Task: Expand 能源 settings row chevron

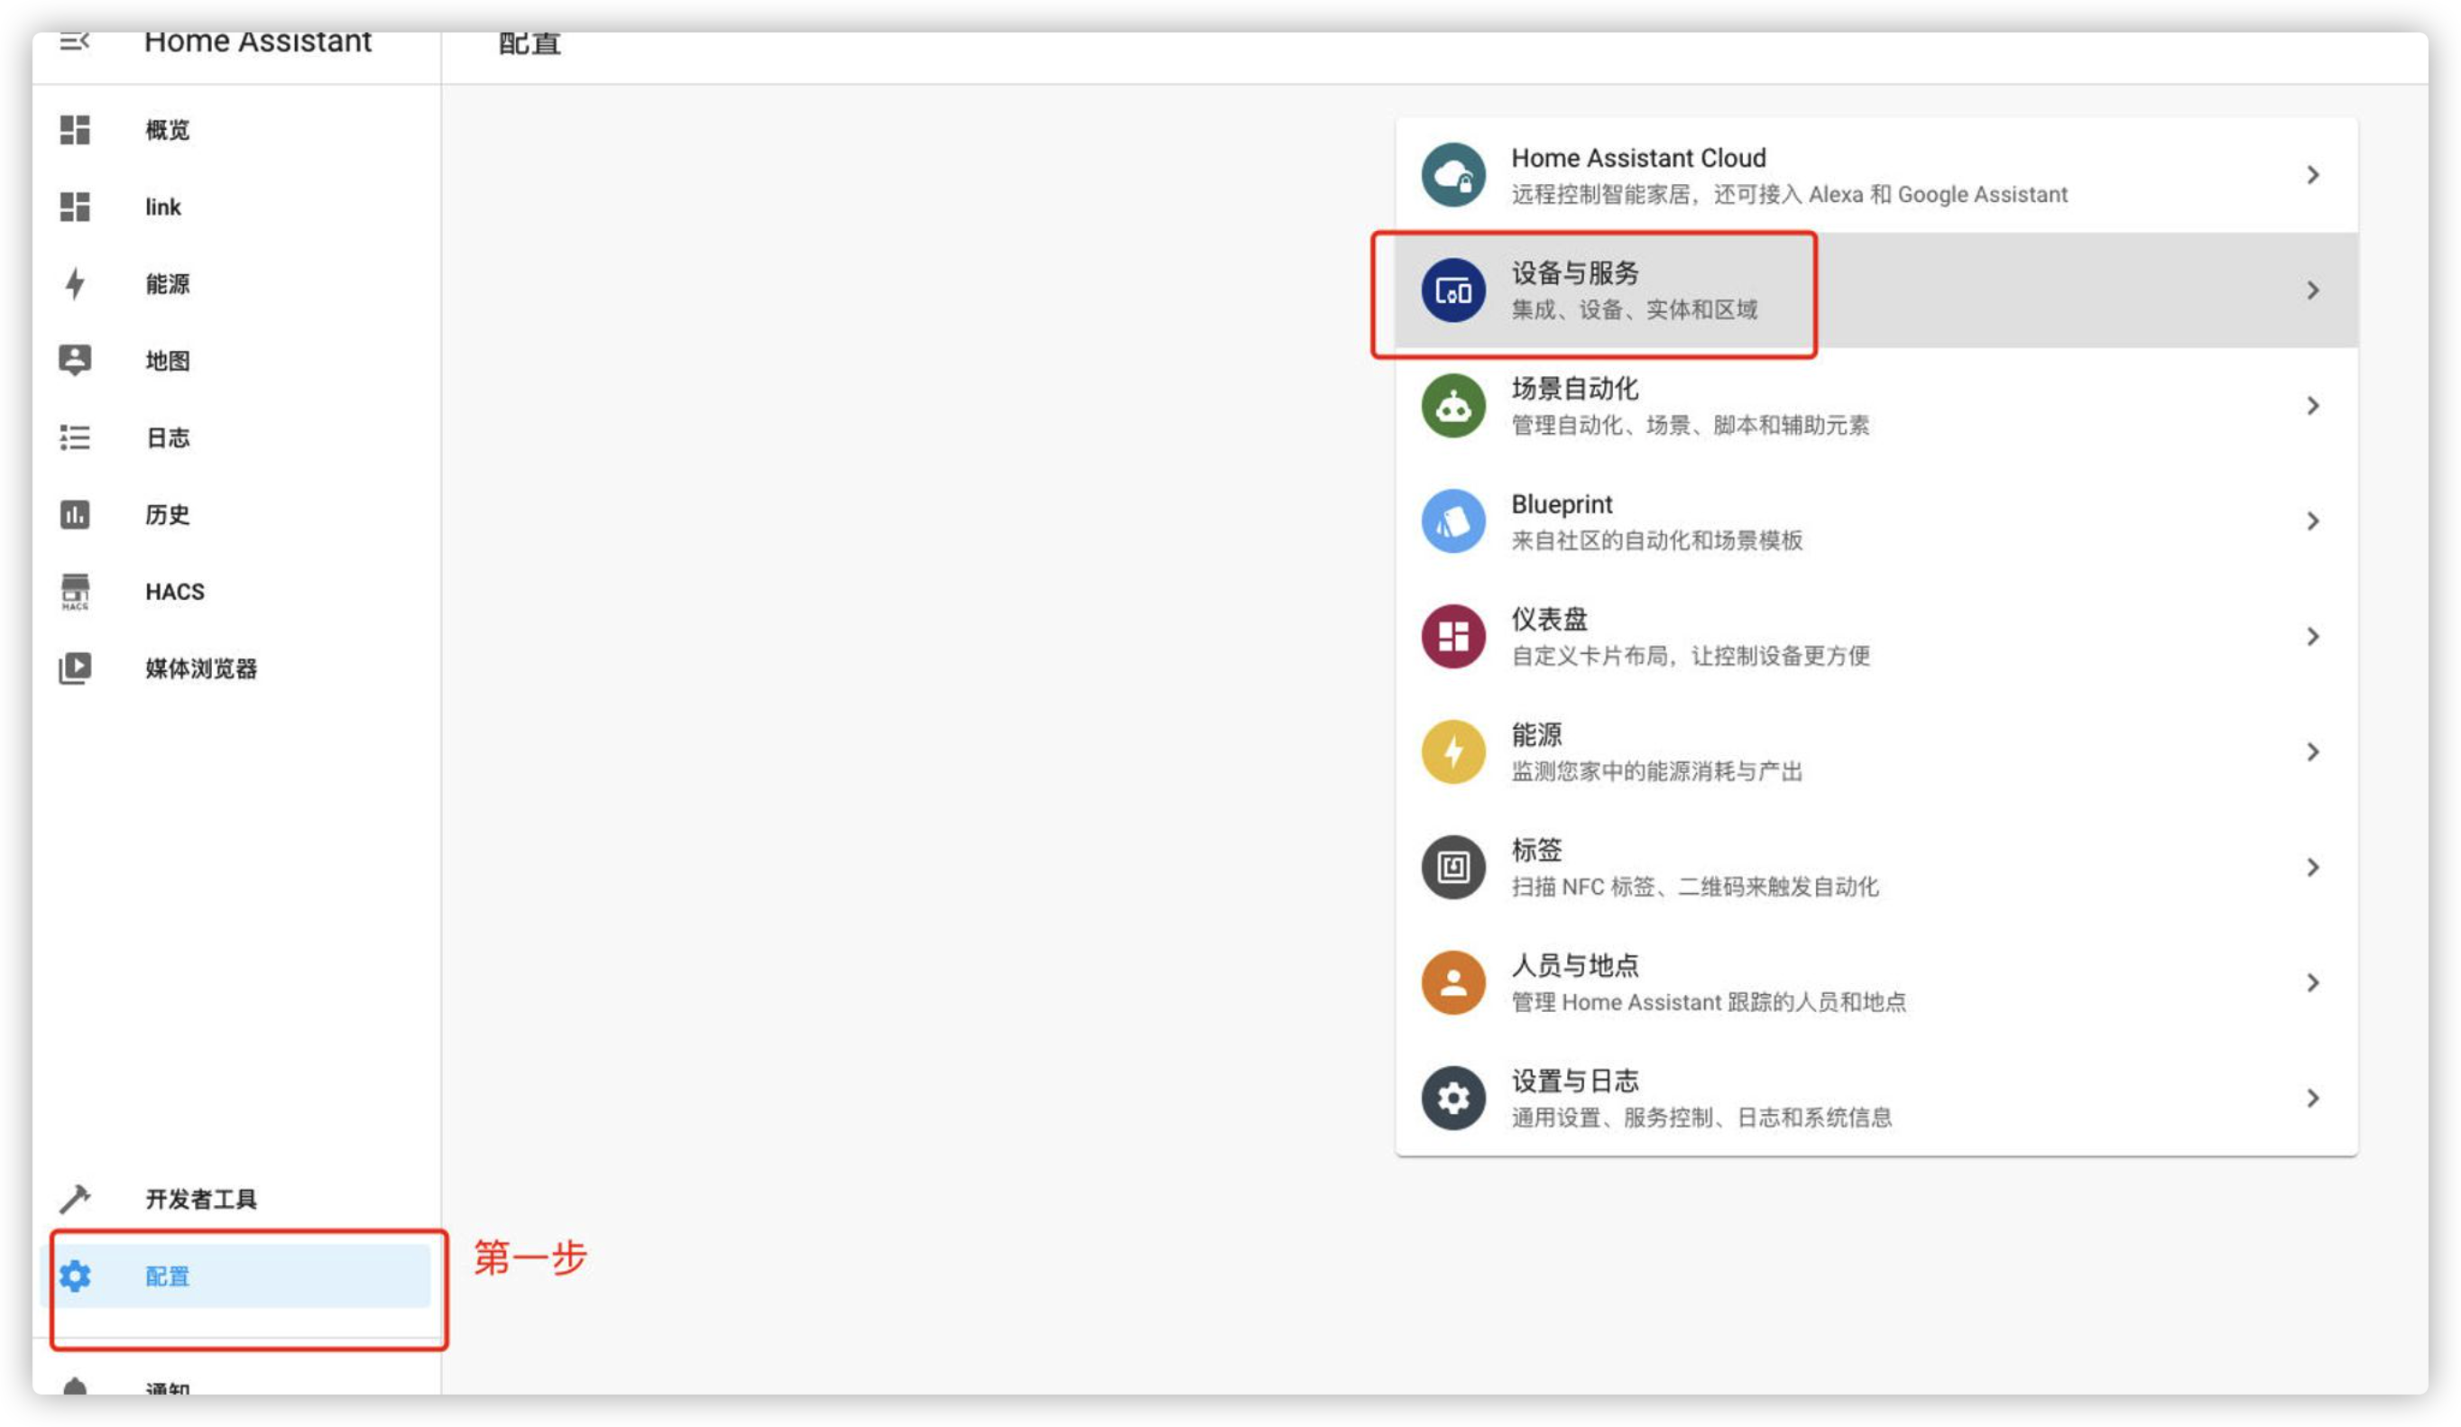Action: click(x=2312, y=751)
